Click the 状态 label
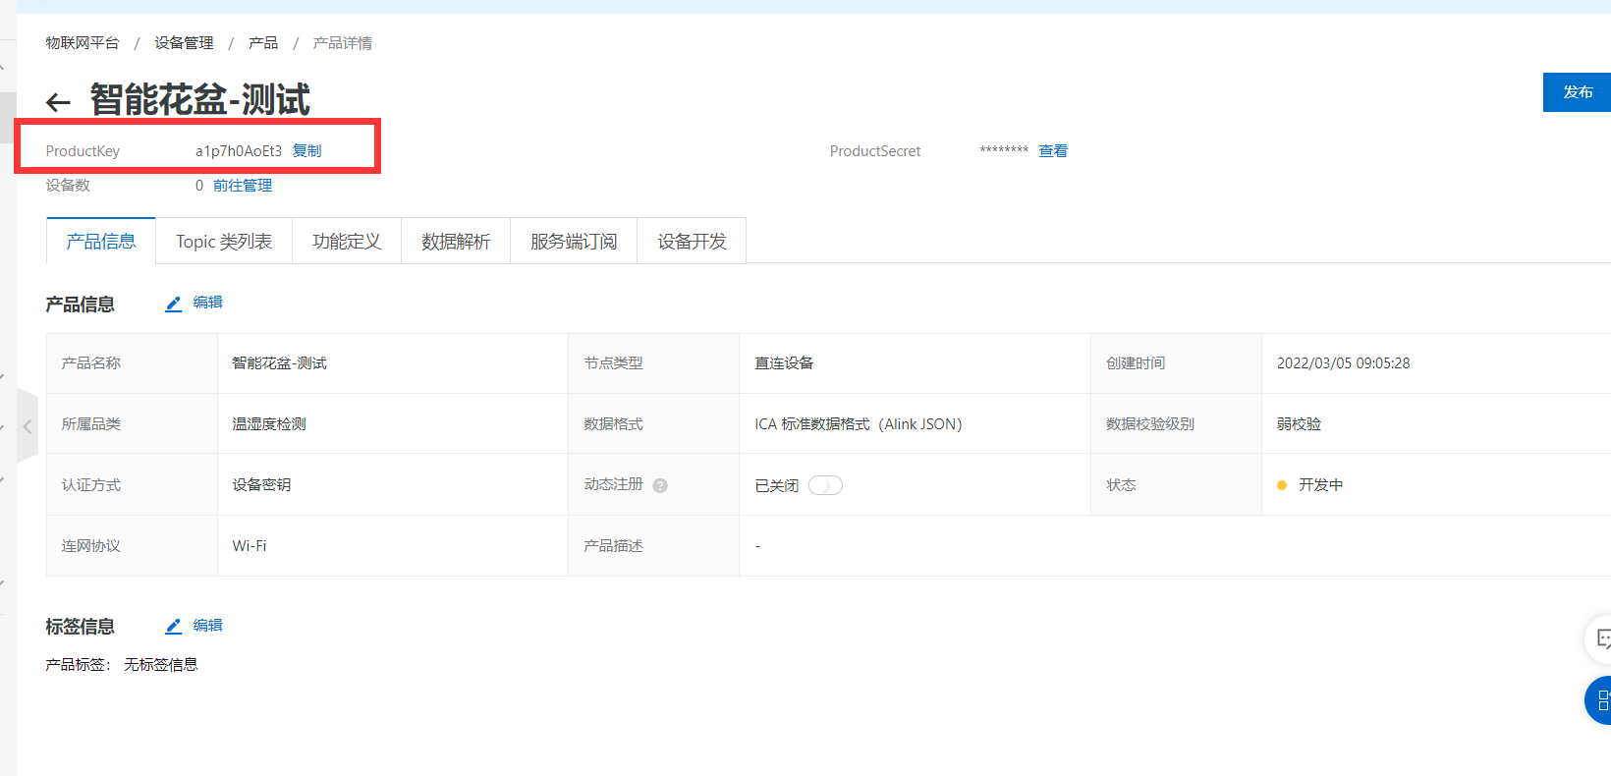Screen dimensions: 1611x776 [1122, 485]
